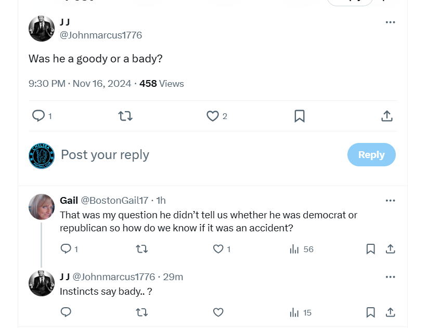Bookmark the main post by J J

pyautogui.click(x=300, y=116)
